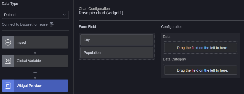Click the Connect to Dataset for reuse text
244x94 pixels.
pos(25,24)
